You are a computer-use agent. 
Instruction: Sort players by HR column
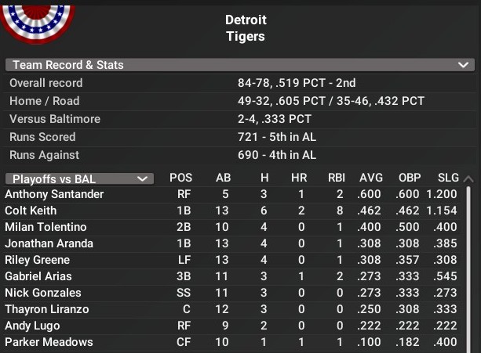click(x=298, y=178)
